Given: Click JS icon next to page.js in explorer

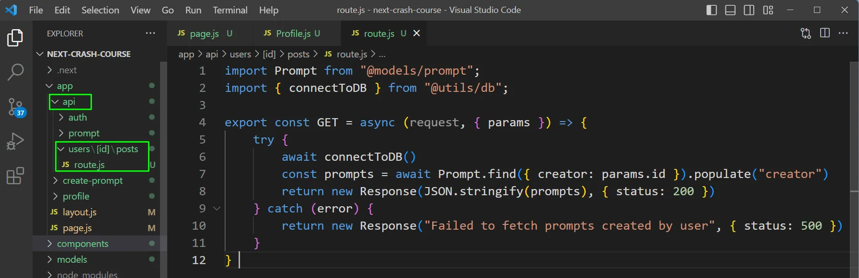Looking at the screenshot, I should (54, 228).
